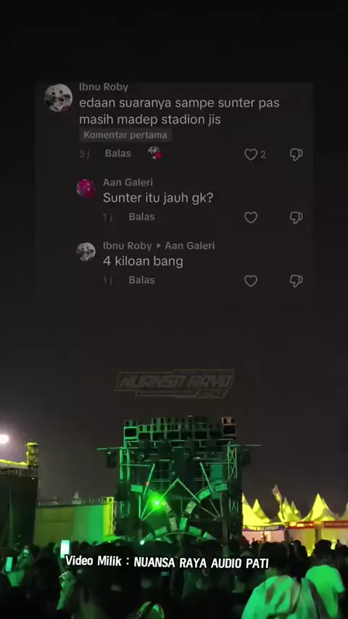
Task: Tap the 'Komentar pertama' badge
Action: point(125,135)
